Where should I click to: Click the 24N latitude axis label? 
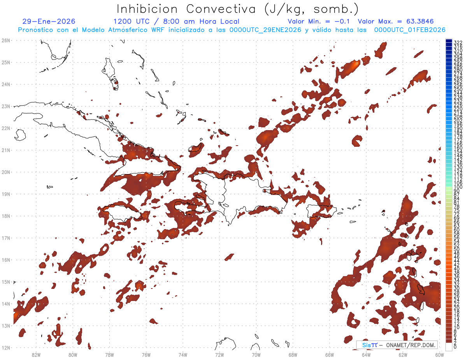6,84
